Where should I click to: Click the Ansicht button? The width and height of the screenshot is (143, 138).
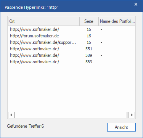tap(121, 127)
